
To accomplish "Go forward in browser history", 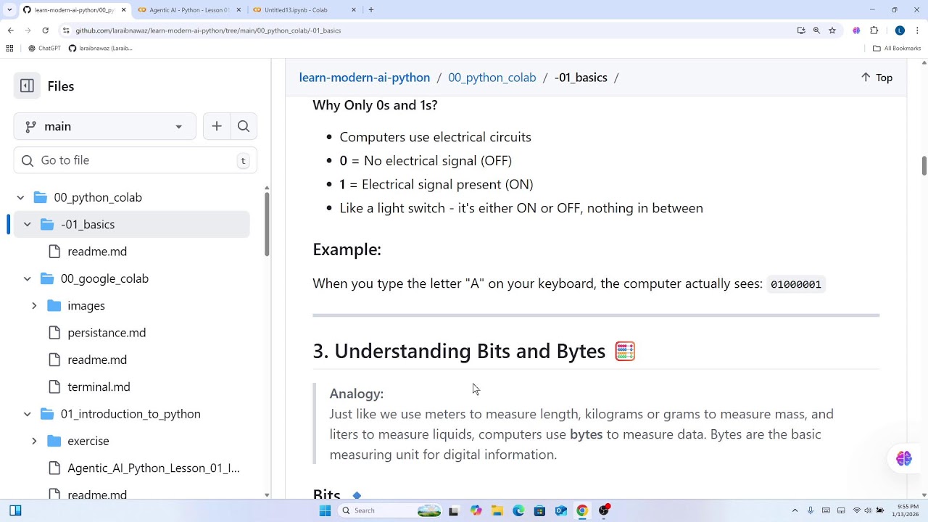I will pos(28,30).
